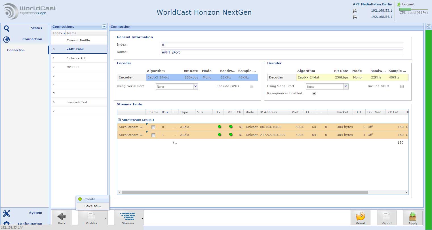Viewport: 432px width, 230px height.
Task: Click the Logout running-man icon
Action: point(399,5)
